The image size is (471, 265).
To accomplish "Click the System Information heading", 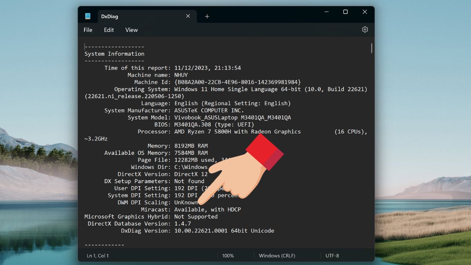I will (x=115, y=54).
